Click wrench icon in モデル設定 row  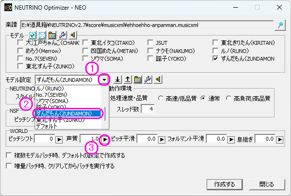tap(148, 79)
